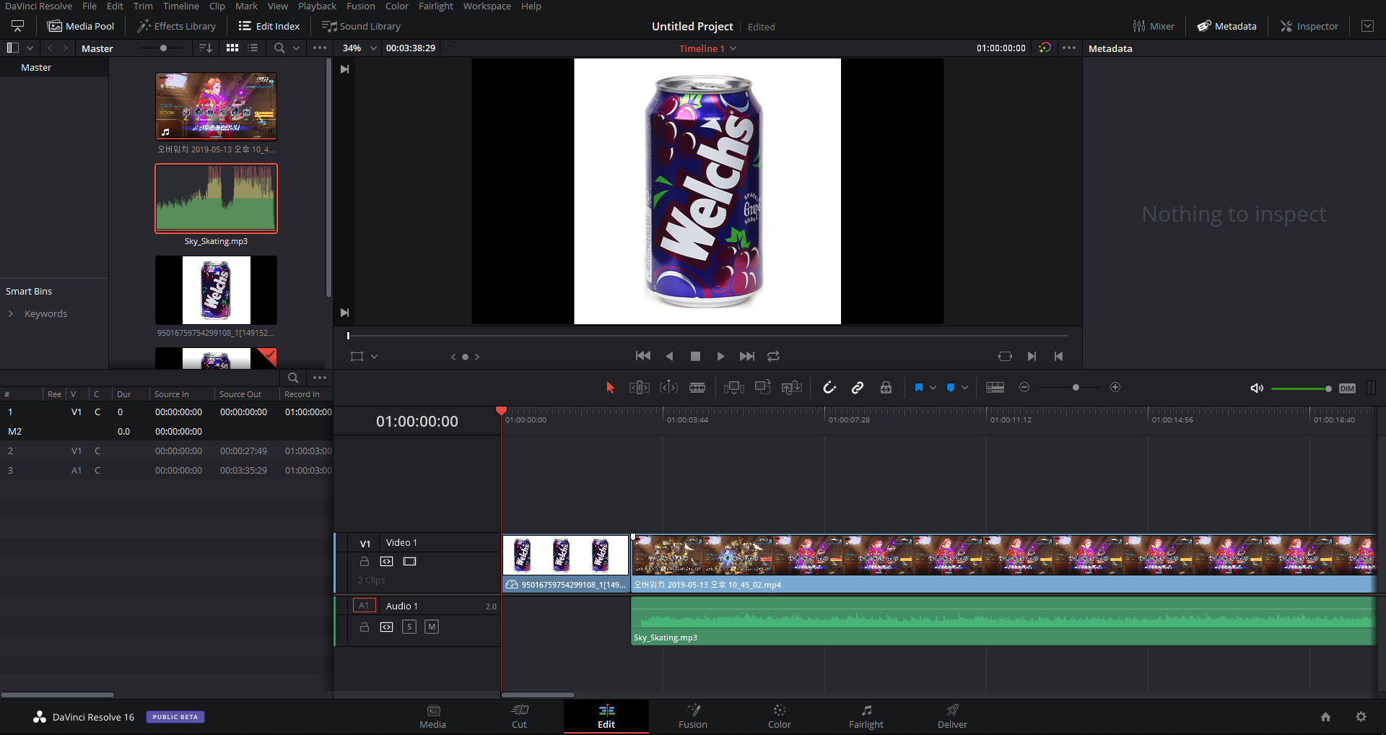This screenshot has width=1386, height=735.
Task: Switch media pool to thumbnail view
Action: tap(232, 48)
